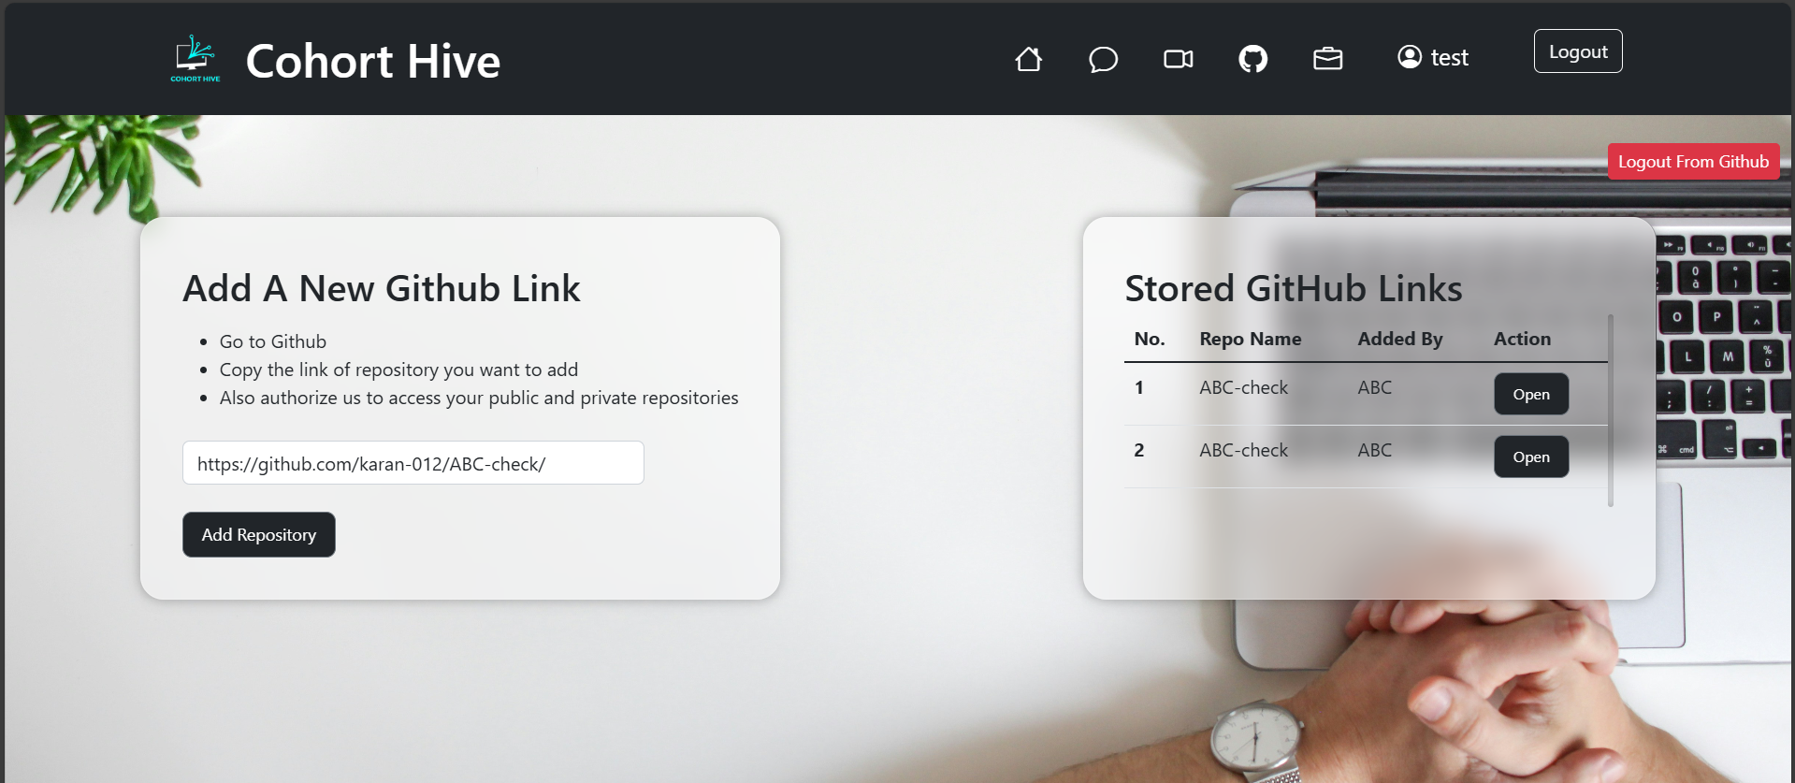Click the 'test' username label

(1450, 58)
